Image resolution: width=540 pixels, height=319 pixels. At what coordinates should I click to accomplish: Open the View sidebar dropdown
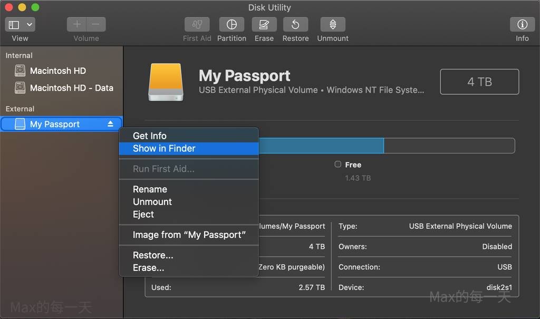coord(20,25)
